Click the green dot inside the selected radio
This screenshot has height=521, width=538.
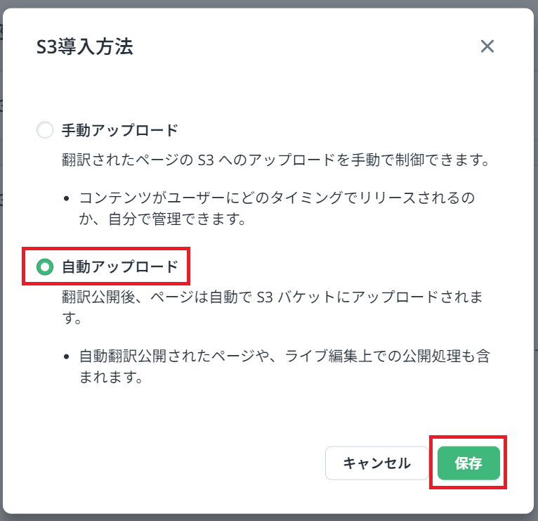(45, 266)
